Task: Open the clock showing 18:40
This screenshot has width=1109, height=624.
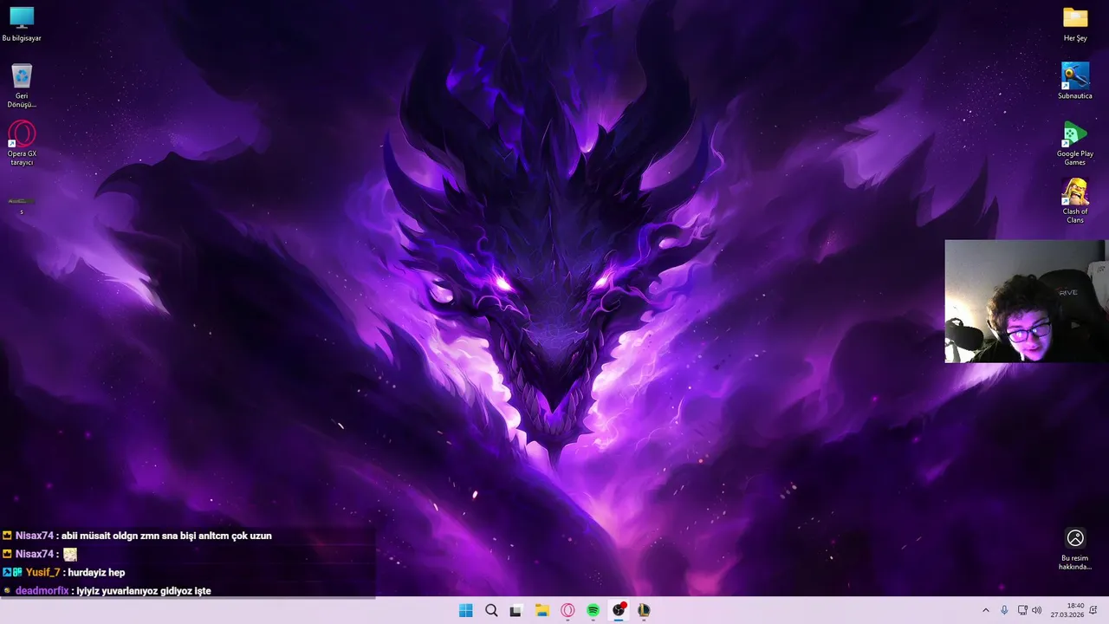Action: point(1067,610)
